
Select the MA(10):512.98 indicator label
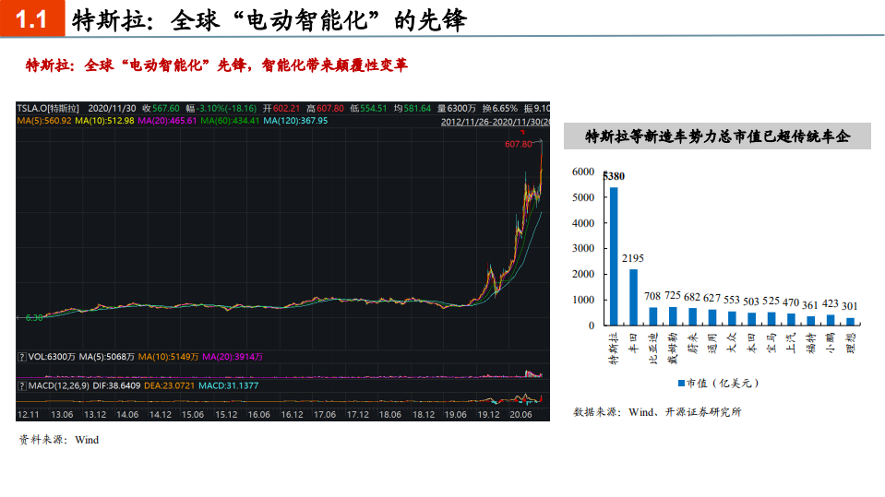(104, 121)
